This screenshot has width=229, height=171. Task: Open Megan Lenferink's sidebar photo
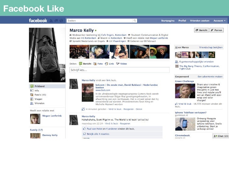35,119
